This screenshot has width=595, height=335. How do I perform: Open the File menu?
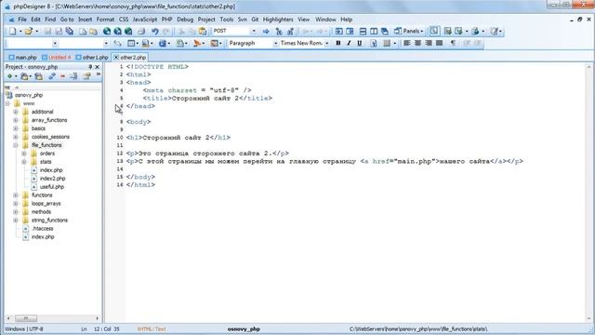[22, 20]
